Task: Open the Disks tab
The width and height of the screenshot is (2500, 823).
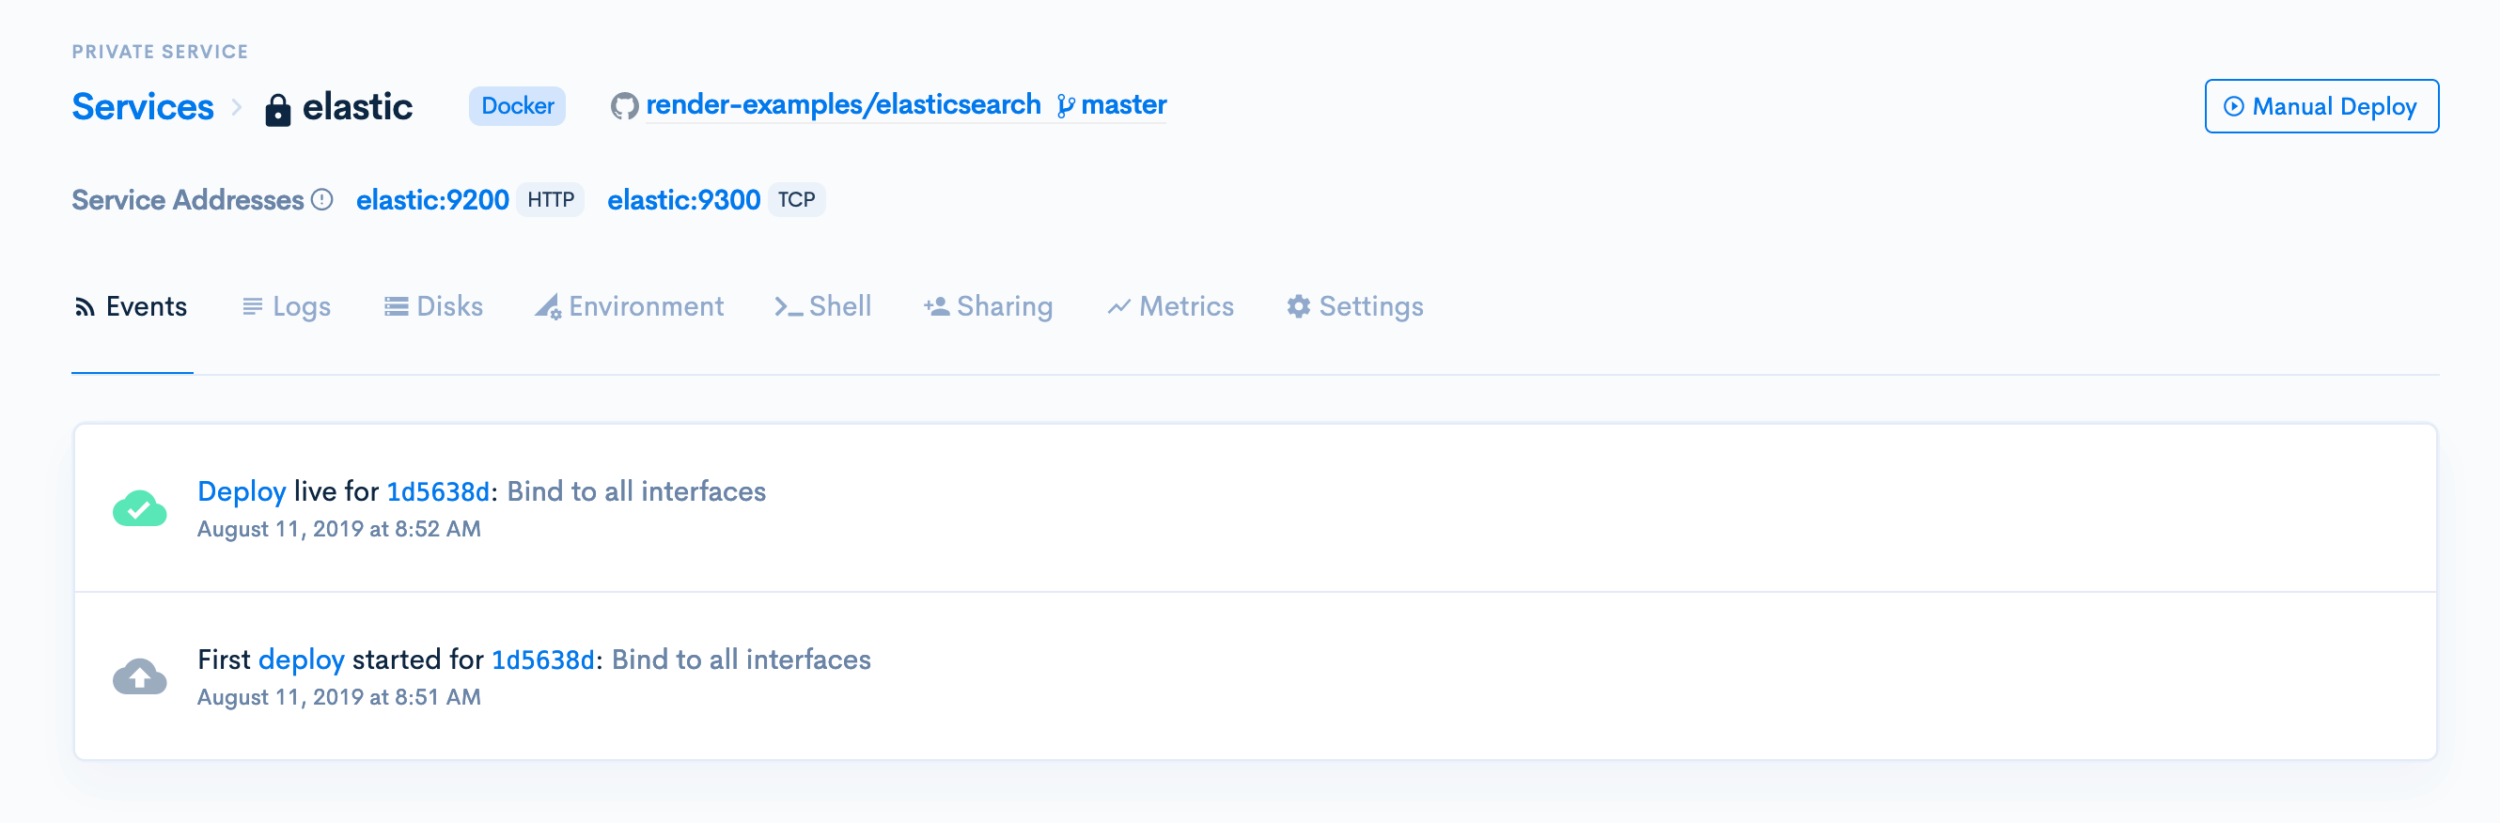Action: point(434,306)
